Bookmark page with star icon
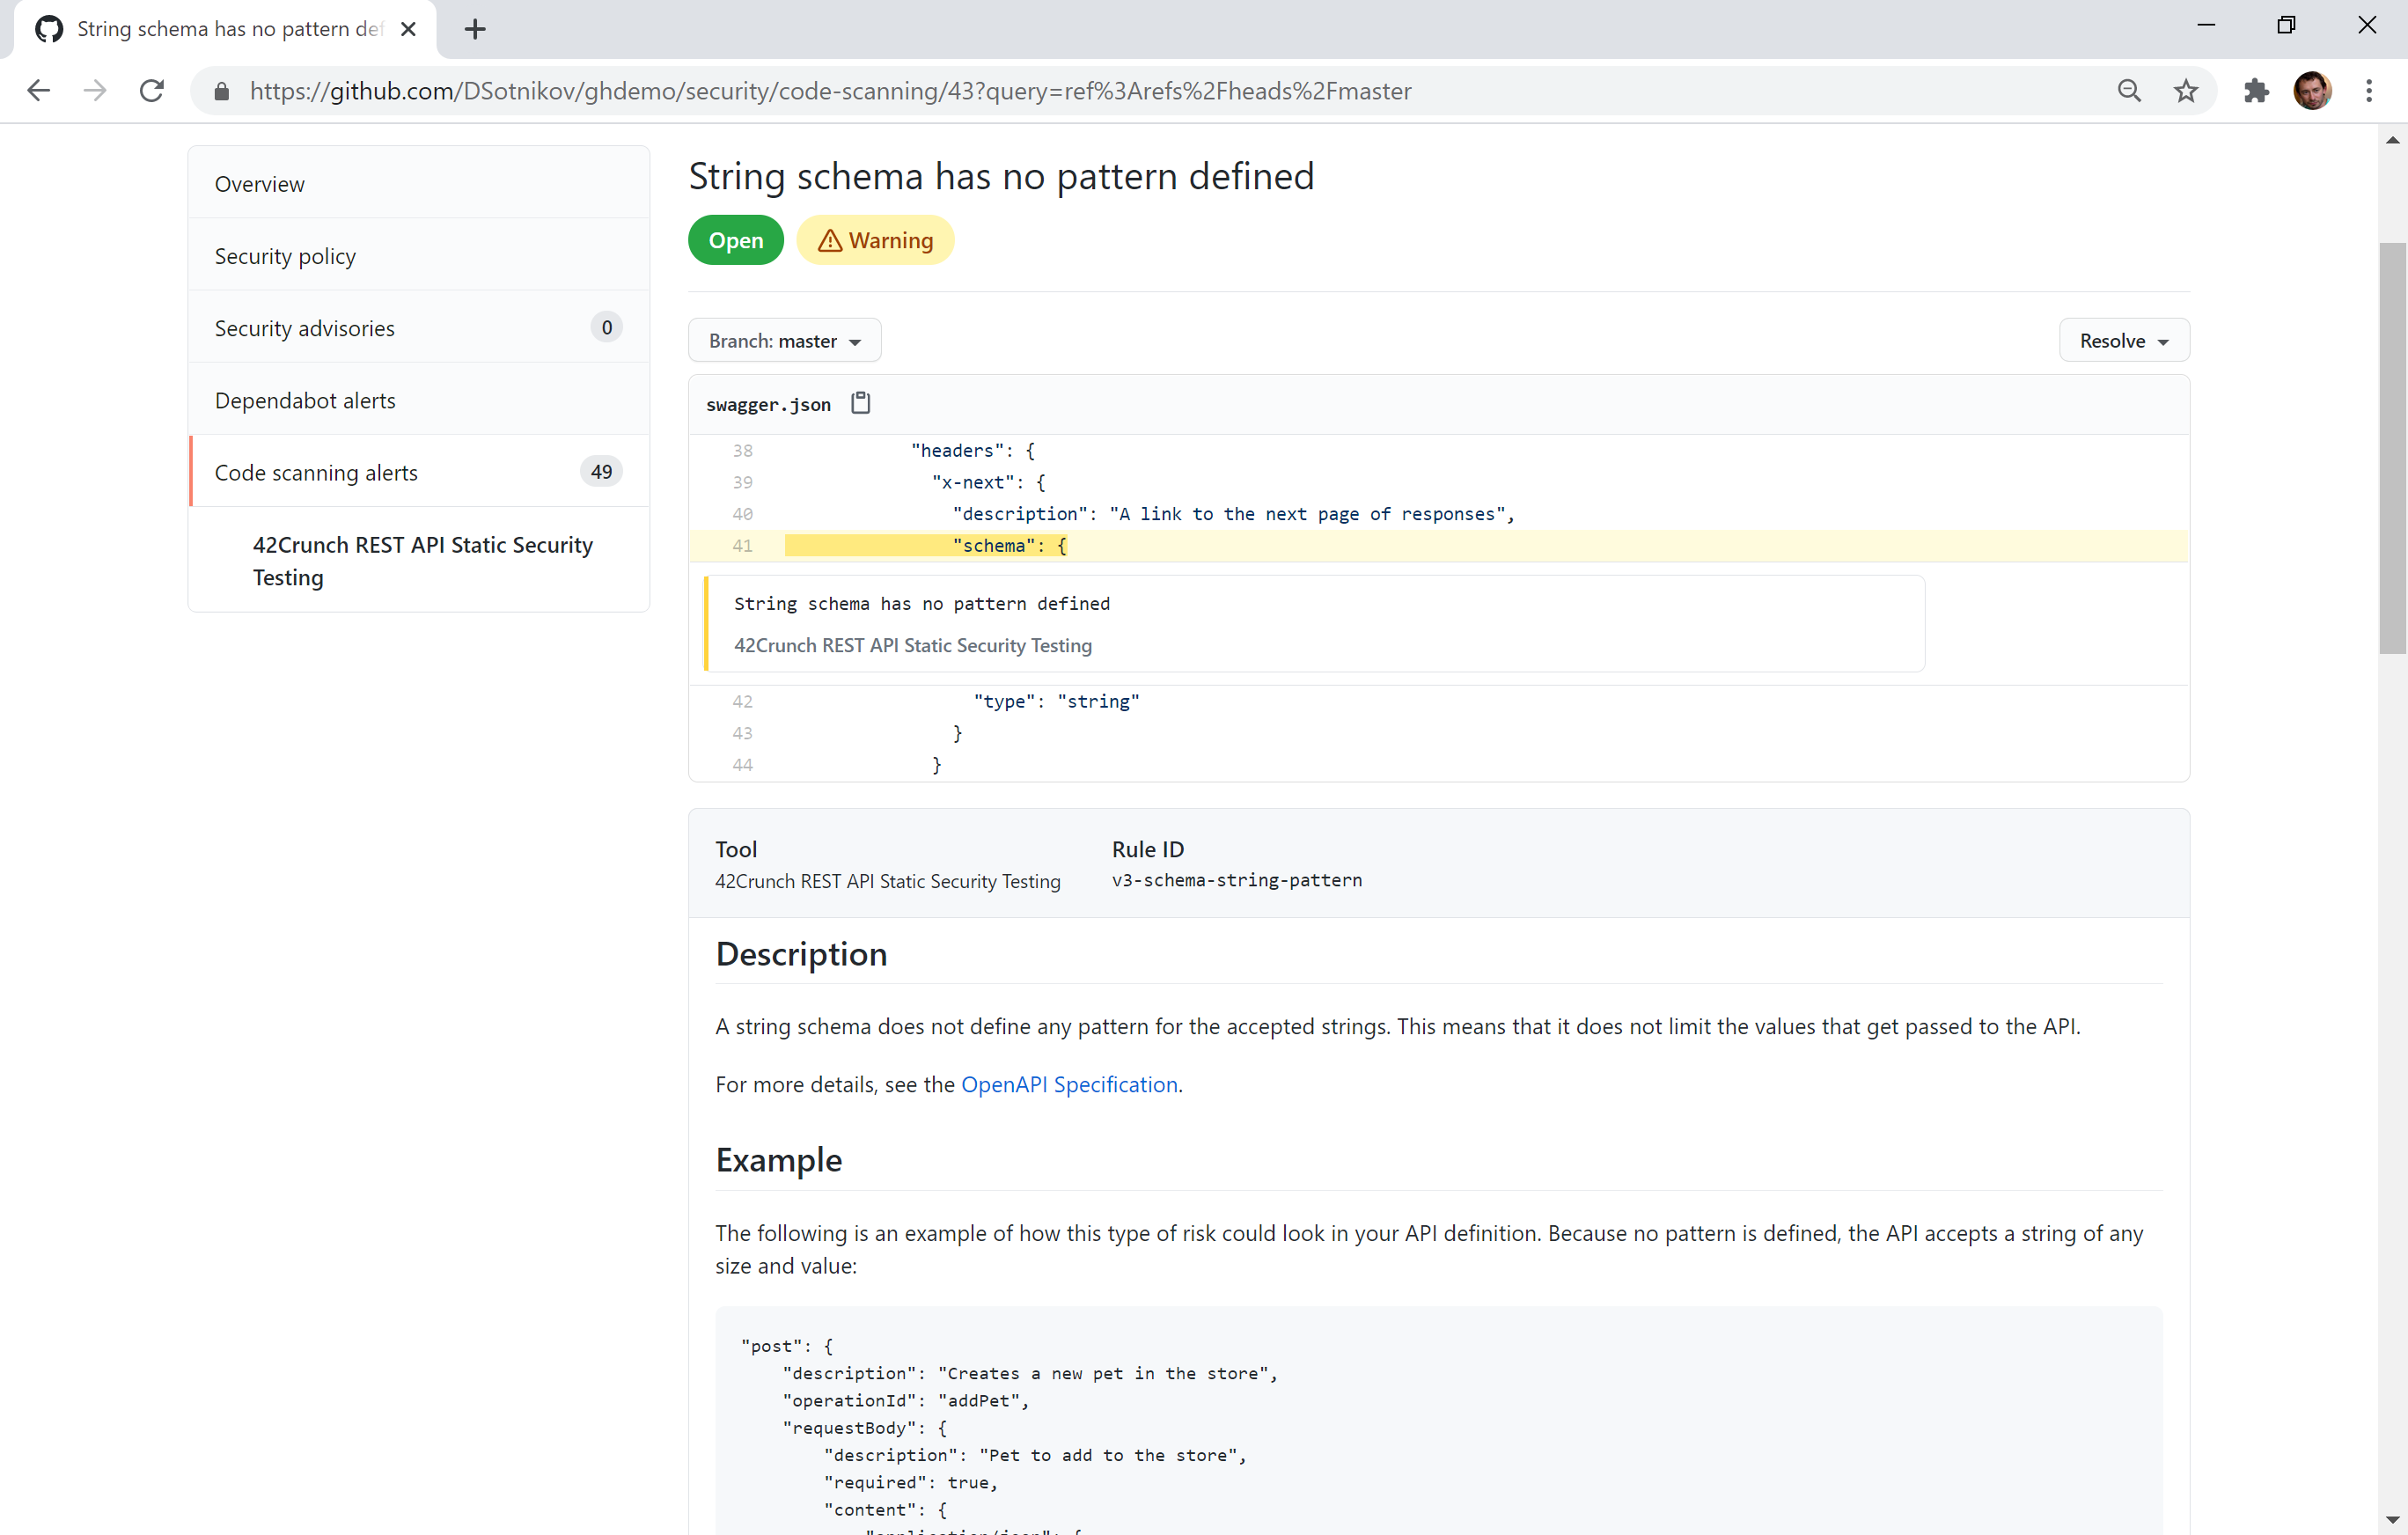 [x=2186, y=91]
